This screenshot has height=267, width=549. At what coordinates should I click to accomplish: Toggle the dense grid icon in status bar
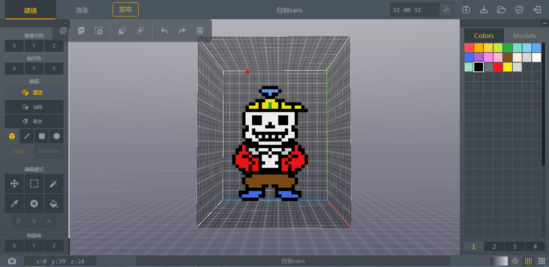click(x=541, y=261)
